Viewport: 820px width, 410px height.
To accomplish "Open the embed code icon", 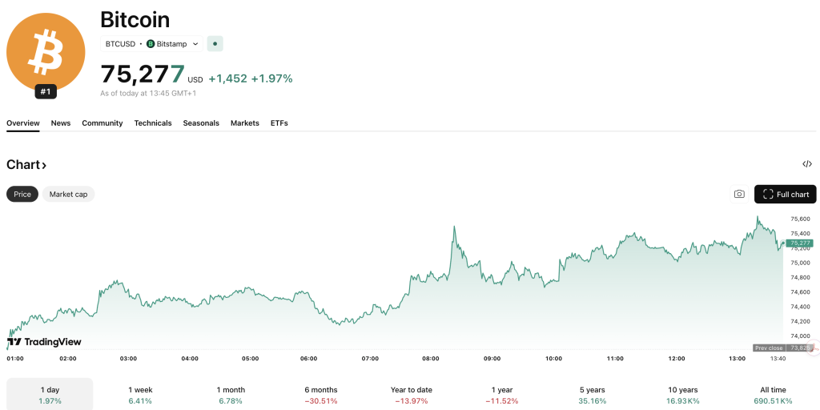I will pyautogui.click(x=806, y=164).
